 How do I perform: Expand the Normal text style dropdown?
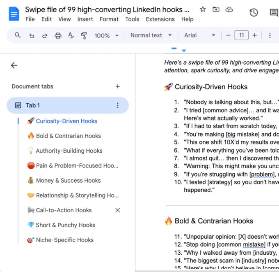(151, 35)
